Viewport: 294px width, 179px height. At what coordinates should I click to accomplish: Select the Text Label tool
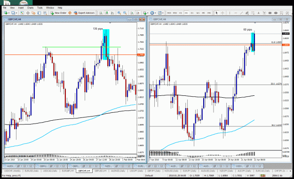(x=264, y=13)
